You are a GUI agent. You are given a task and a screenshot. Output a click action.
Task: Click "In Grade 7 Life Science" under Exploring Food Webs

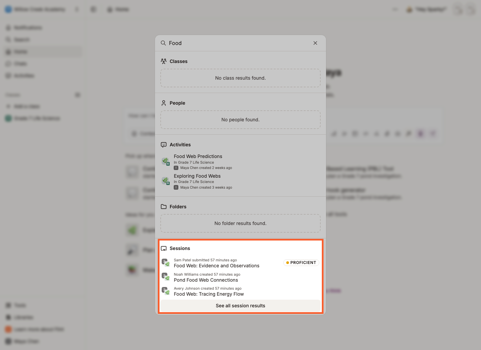[194, 182]
